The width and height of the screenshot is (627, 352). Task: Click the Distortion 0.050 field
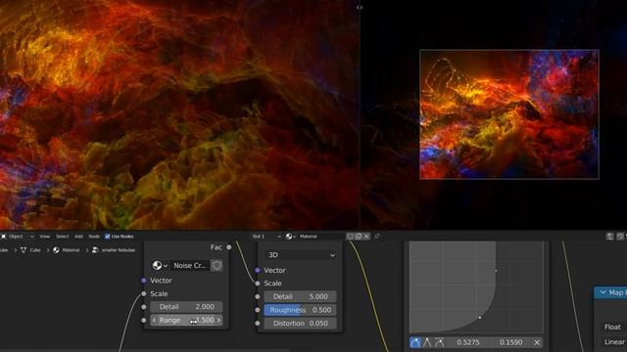301,324
